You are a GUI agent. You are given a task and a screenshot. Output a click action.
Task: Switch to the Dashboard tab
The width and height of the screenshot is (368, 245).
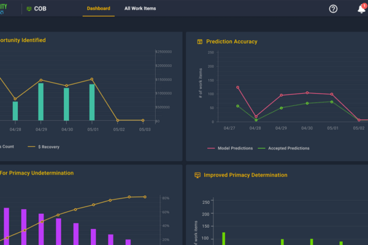98,9
